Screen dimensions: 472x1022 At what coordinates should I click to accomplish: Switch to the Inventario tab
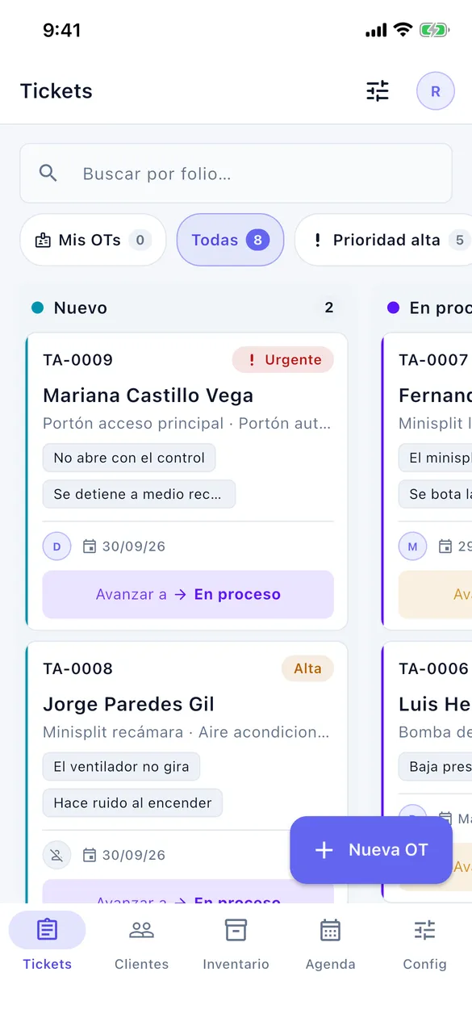pos(236,941)
